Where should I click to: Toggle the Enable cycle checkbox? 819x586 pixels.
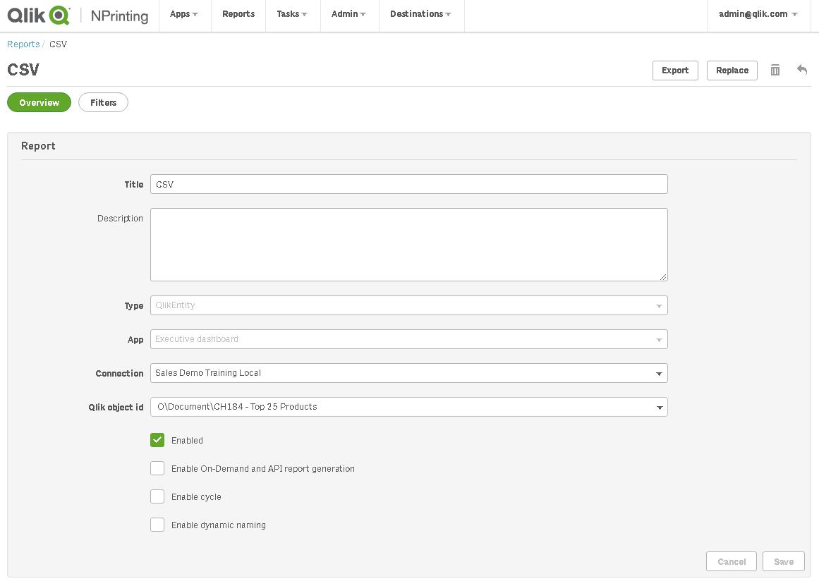157,496
